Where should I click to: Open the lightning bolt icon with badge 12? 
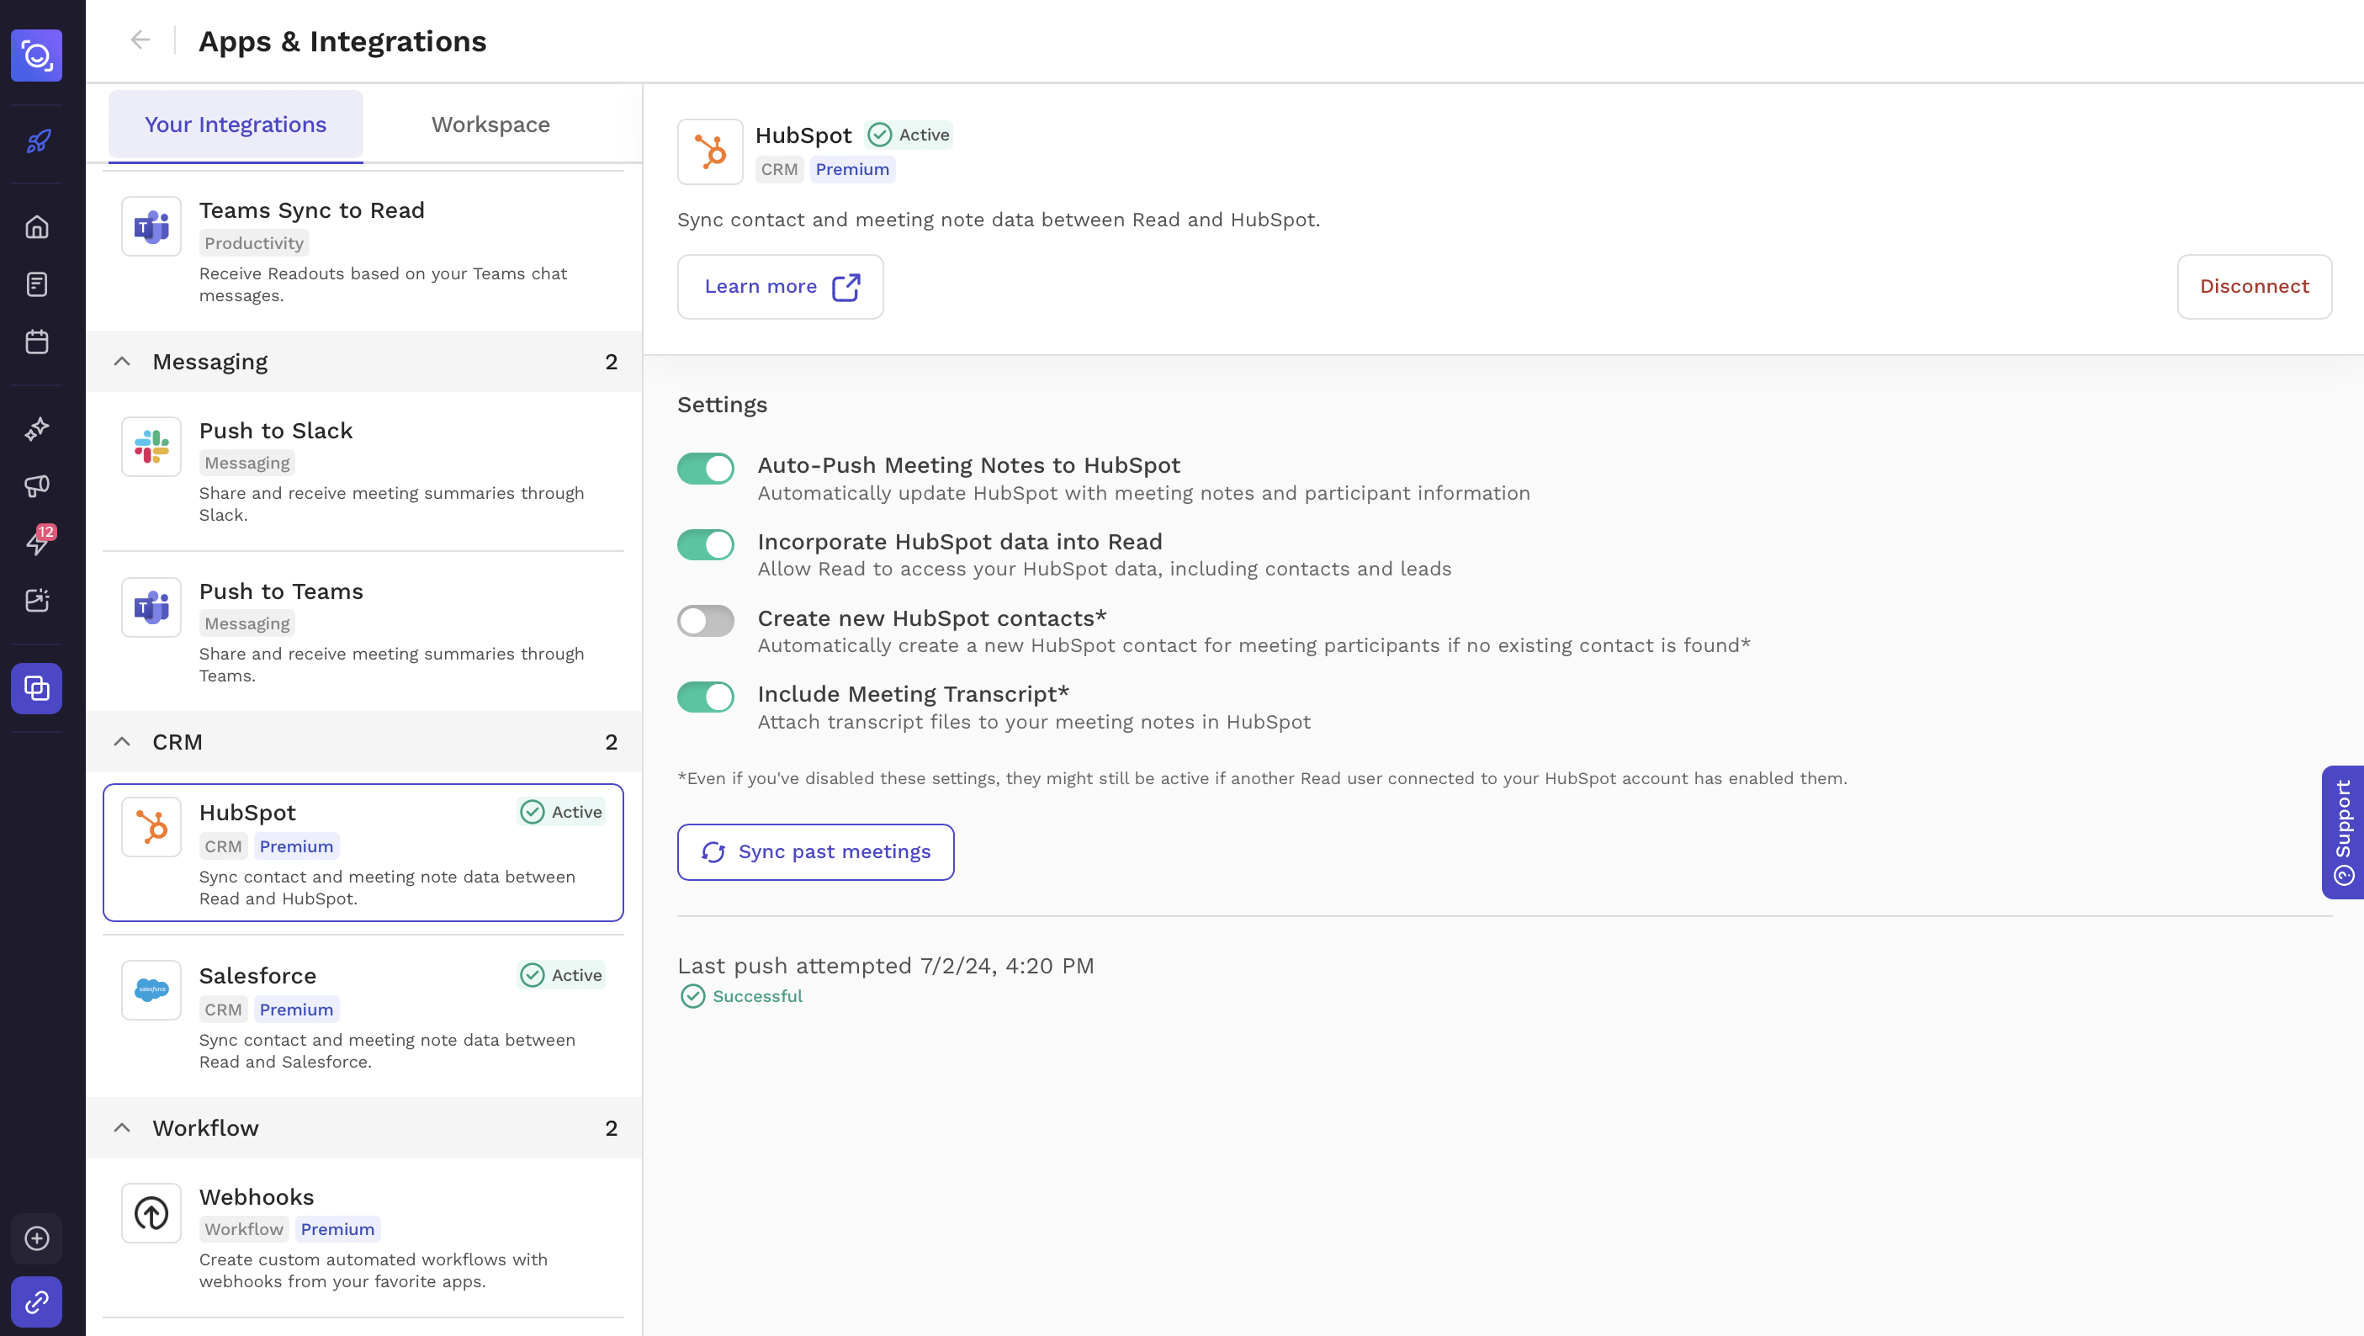coord(37,543)
